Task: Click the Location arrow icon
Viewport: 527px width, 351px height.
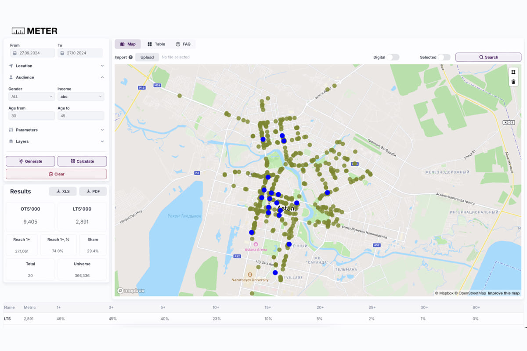Action: tap(11, 66)
